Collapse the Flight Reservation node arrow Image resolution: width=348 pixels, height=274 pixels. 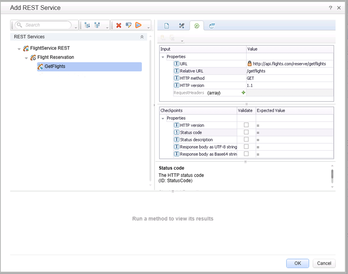pos(26,57)
